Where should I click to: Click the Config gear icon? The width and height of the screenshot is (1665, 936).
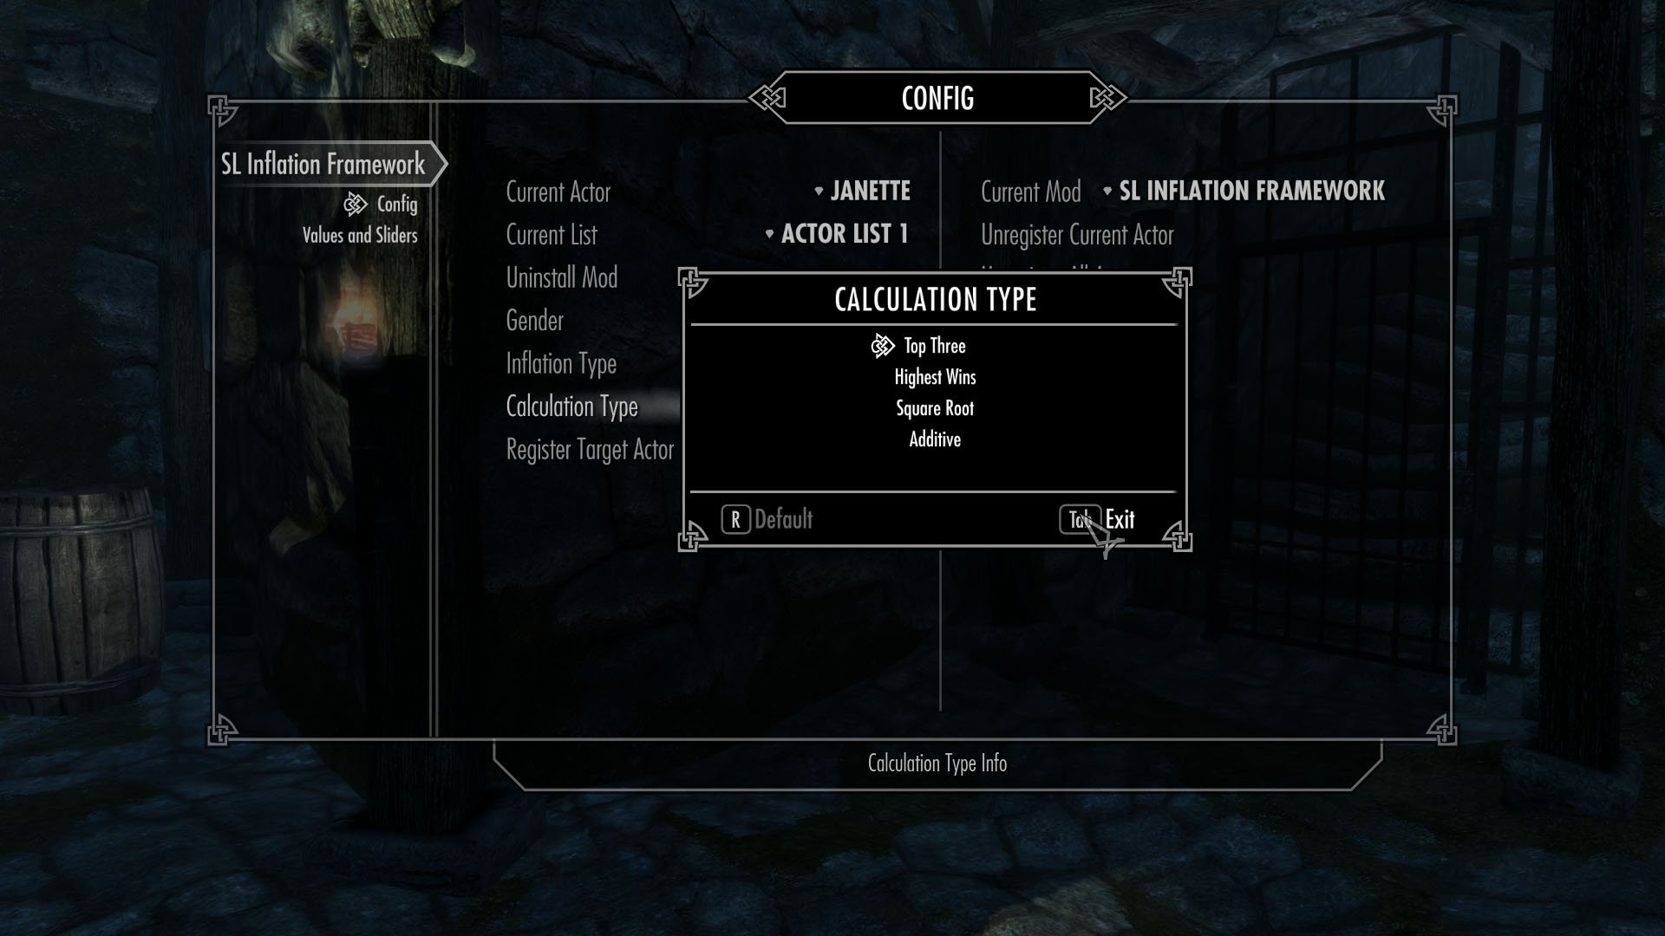pos(356,204)
